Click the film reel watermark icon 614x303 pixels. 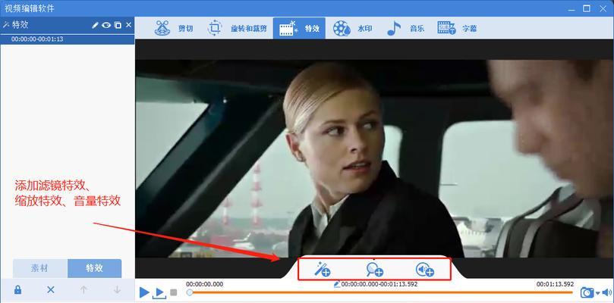[342, 28]
